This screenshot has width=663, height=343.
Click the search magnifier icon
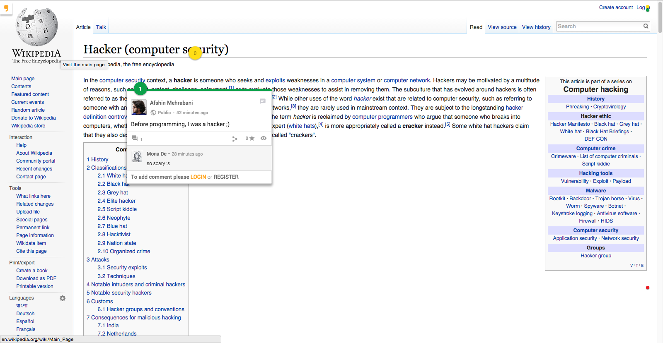click(646, 26)
